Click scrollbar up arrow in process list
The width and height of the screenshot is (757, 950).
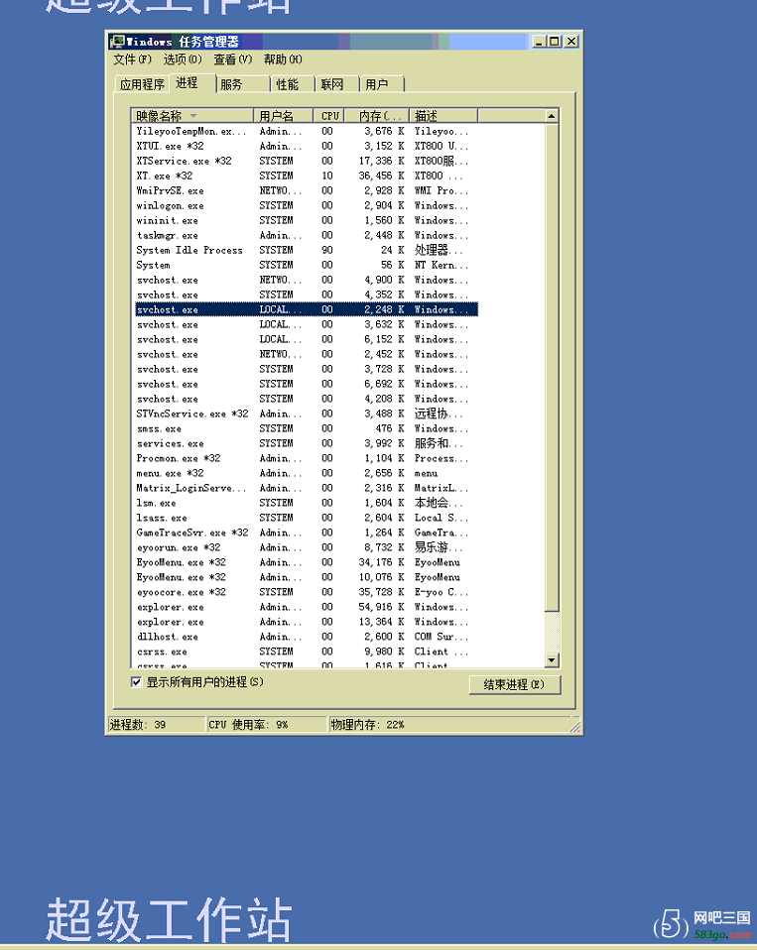pos(552,116)
